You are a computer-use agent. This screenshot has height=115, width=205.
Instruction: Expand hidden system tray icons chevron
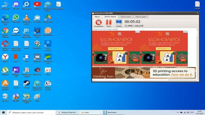point(178,112)
